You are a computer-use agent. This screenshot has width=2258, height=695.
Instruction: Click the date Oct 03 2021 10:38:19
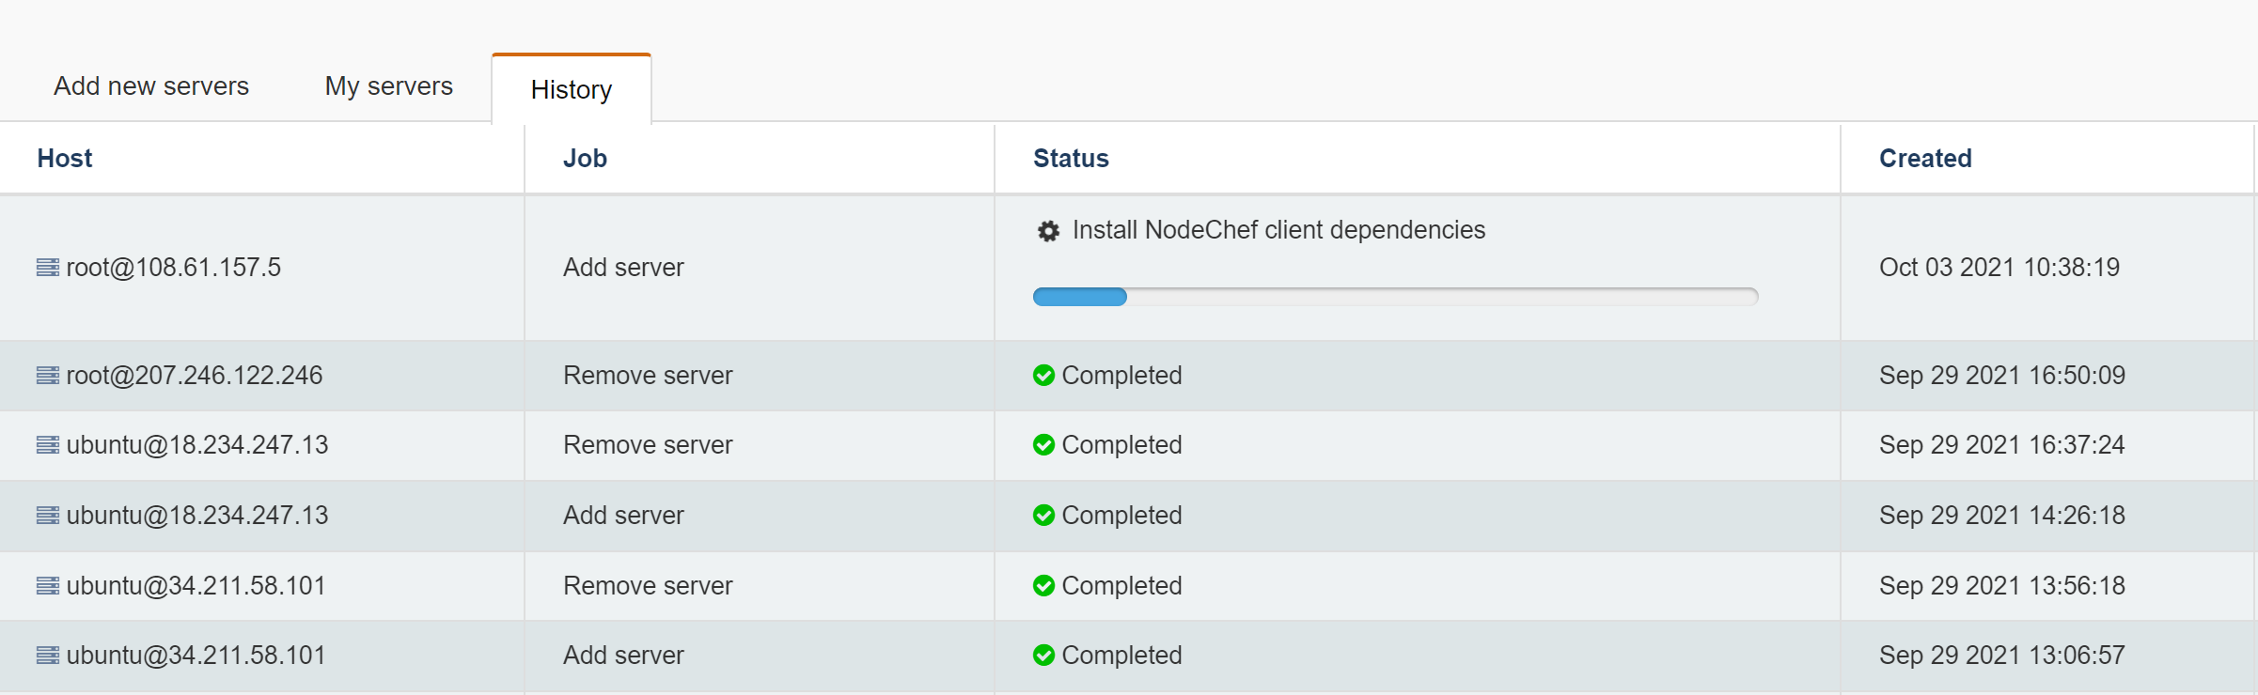pos(1999,268)
